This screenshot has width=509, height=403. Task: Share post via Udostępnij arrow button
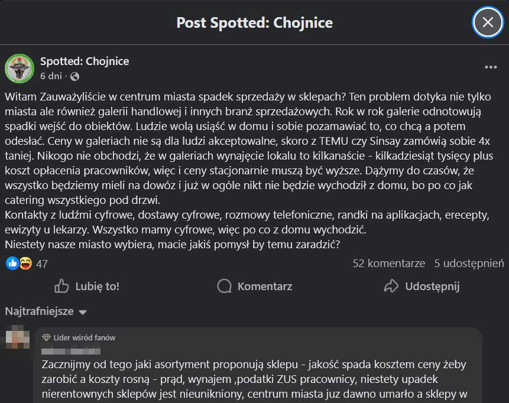(422, 287)
